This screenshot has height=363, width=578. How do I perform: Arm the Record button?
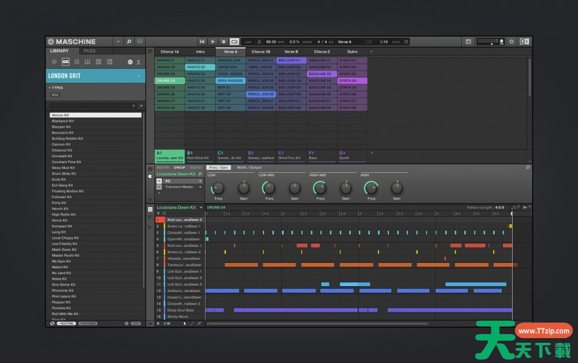(223, 42)
